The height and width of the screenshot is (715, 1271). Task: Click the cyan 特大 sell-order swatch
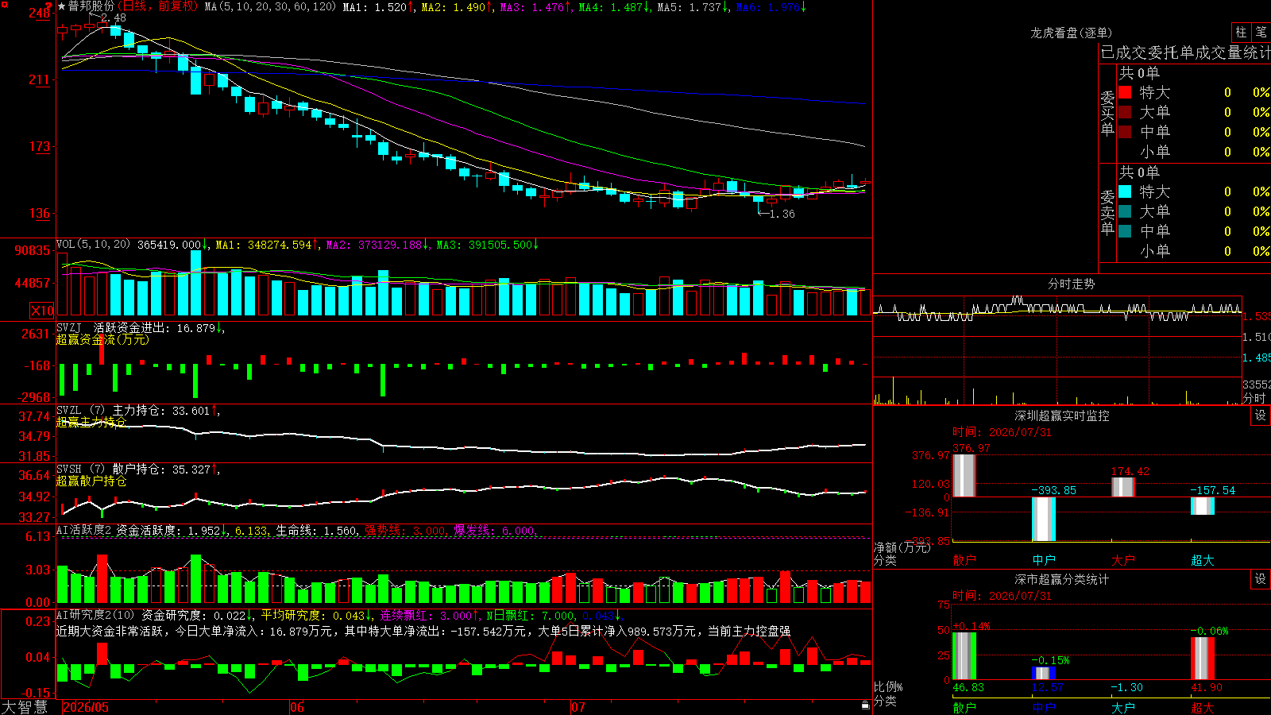pyautogui.click(x=1125, y=191)
